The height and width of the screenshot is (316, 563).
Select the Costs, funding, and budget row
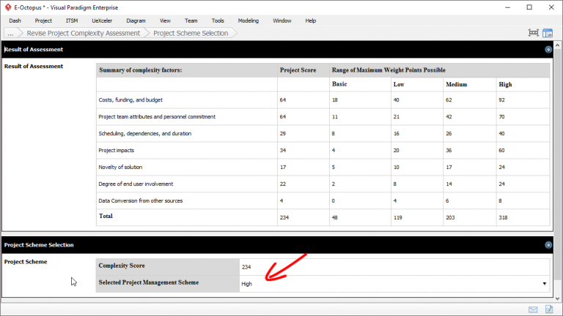click(x=130, y=99)
